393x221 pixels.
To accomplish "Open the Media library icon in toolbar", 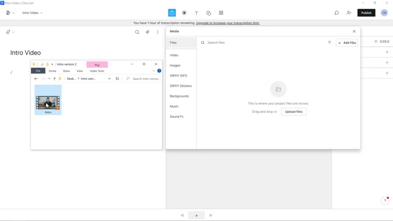I will coord(172,13).
